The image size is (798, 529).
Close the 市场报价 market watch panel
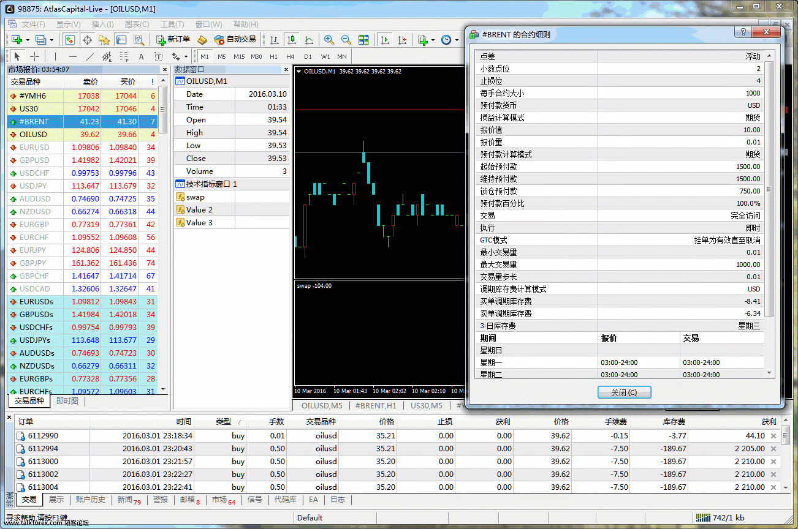click(x=164, y=70)
